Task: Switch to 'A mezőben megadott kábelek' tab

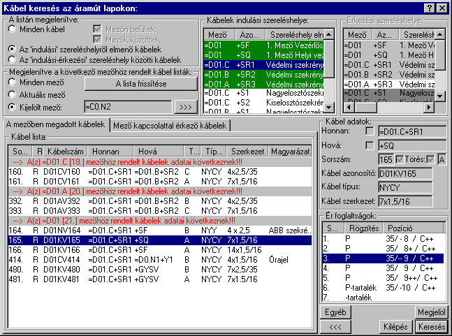Action: tap(56, 124)
